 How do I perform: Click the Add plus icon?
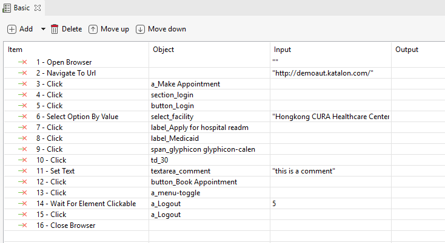click(12, 29)
